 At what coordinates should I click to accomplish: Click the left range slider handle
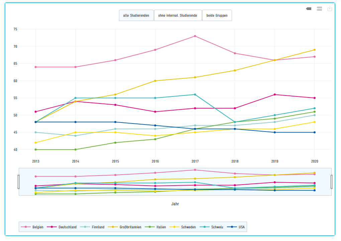18,182
